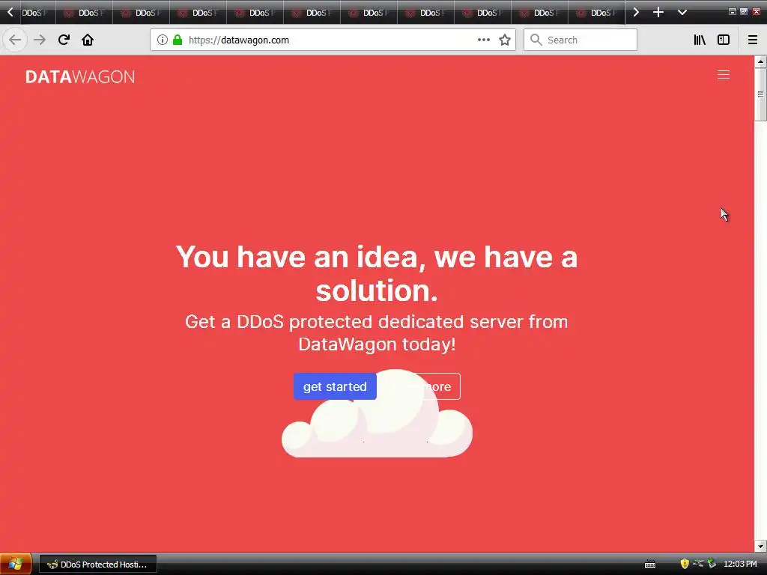Click the outlined button ending in "more"
Image resolution: width=767 pixels, height=575 pixels.
(418, 386)
